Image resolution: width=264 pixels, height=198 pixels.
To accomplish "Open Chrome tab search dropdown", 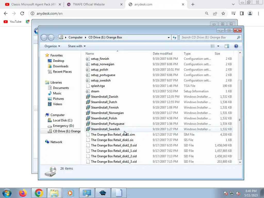I will (x=233, y=4).
